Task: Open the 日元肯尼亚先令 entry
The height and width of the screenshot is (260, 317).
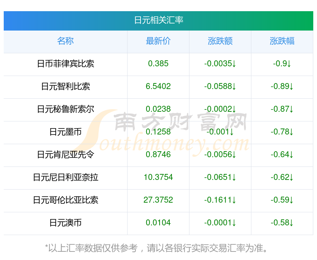Action: (x=66, y=155)
